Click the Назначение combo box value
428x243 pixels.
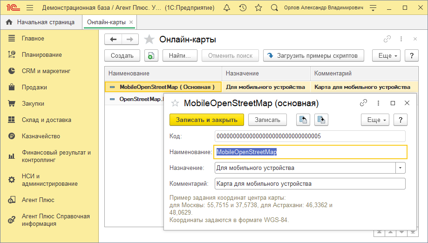click(305, 168)
